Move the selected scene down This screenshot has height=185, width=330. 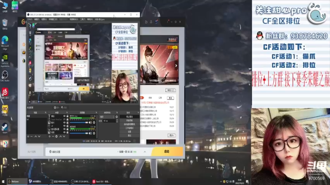pos(39,136)
